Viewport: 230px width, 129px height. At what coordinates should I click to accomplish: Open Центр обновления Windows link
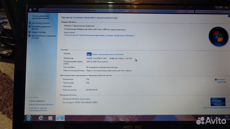click(x=42, y=104)
